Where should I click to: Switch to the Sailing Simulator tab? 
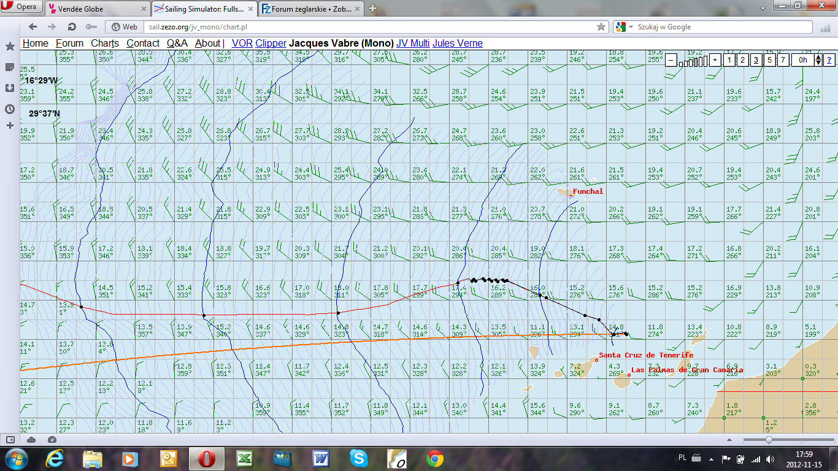(x=204, y=9)
